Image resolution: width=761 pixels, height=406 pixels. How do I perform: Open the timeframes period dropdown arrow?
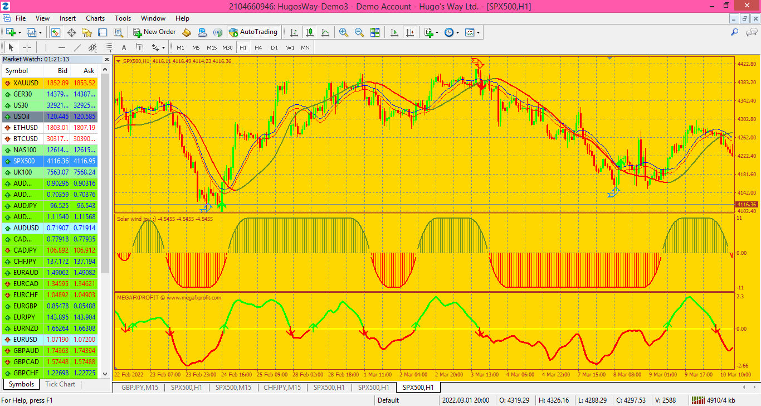[457, 32]
